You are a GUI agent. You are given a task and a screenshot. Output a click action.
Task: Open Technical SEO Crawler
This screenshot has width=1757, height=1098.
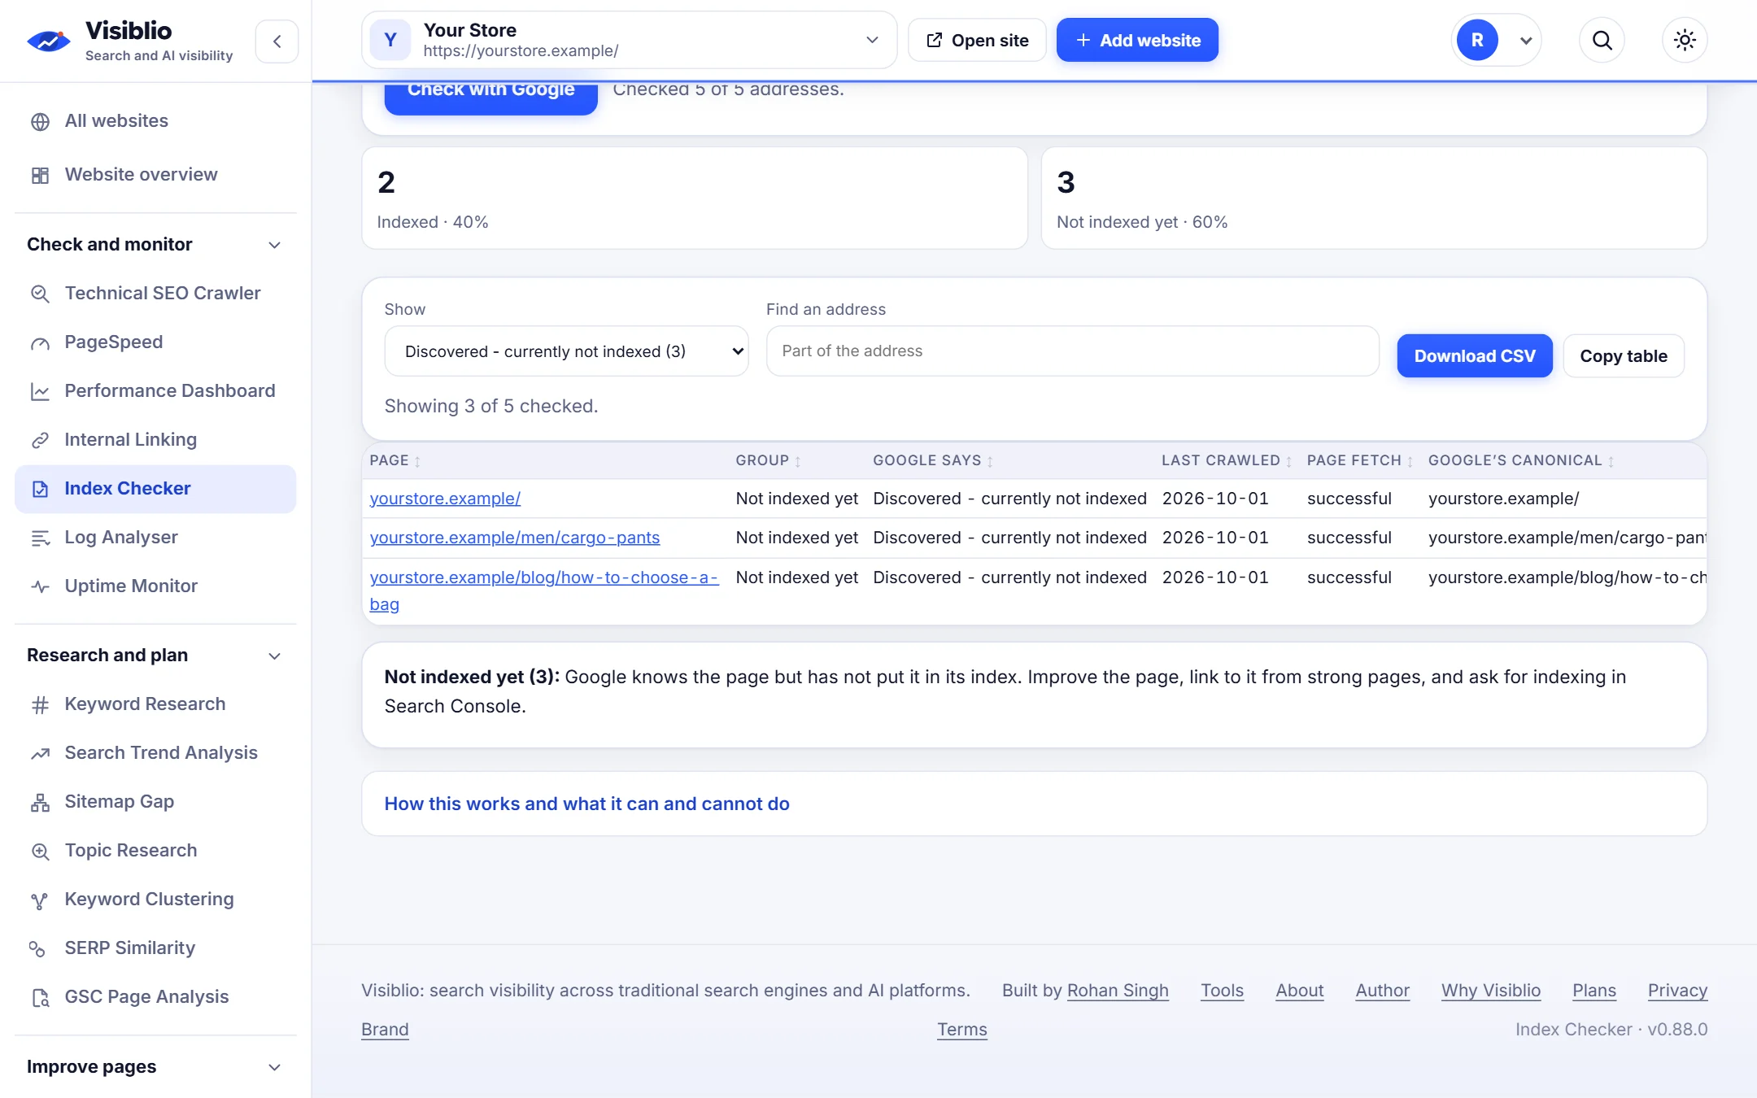pyautogui.click(x=155, y=294)
